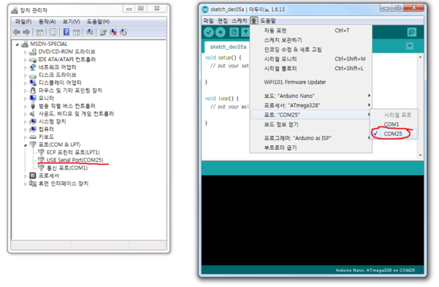Click the update driver software toolbar icon
Image resolution: width=439 pixels, height=287 pixels.
[x=103, y=32]
